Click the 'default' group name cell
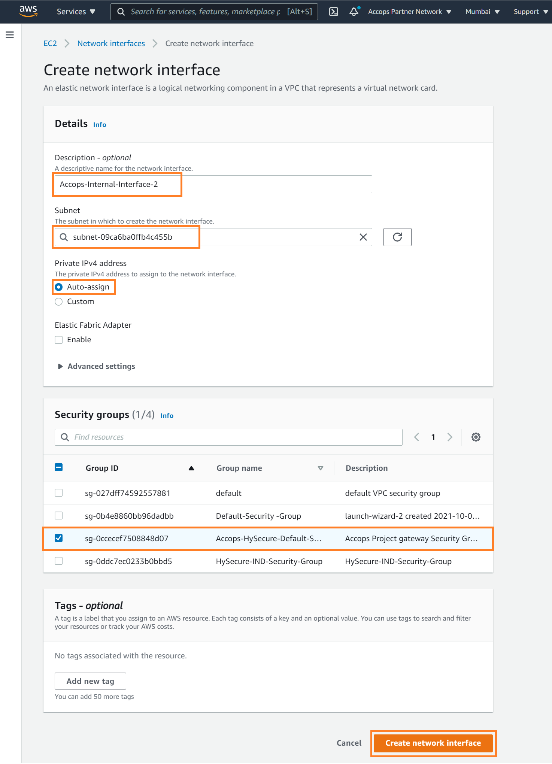Image resolution: width=552 pixels, height=764 pixels. (x=229, y=493)
